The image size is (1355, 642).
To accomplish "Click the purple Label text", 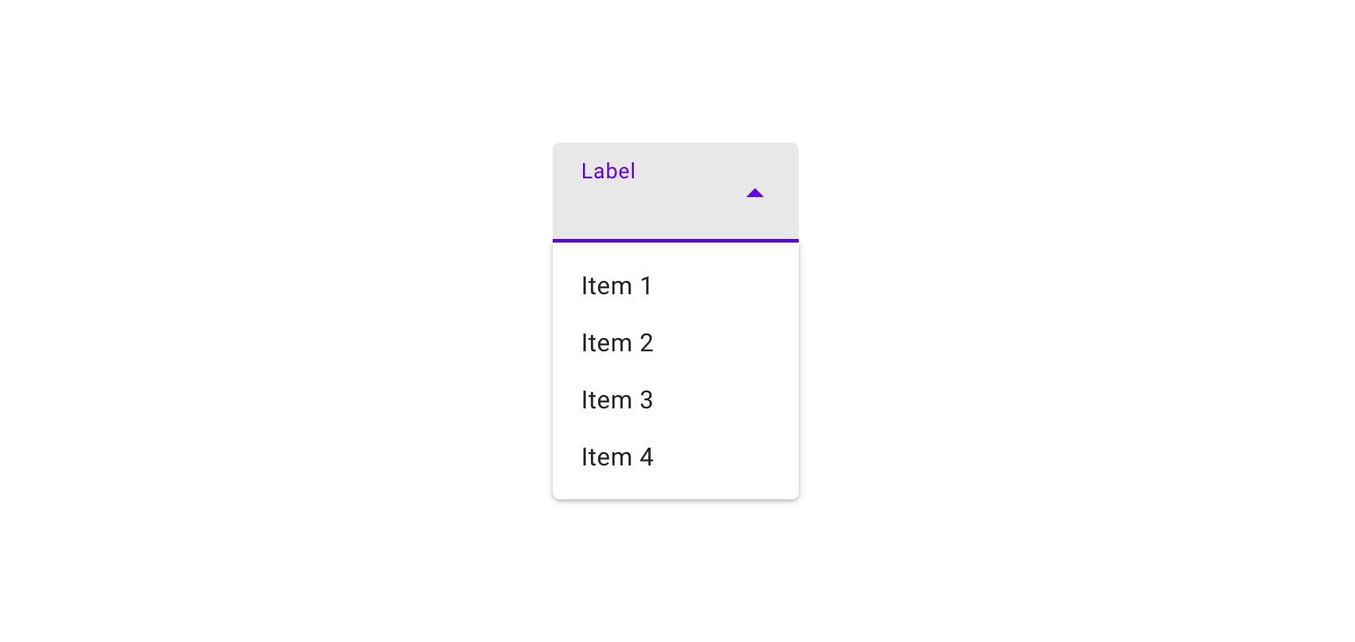I will tap(608, 171).
